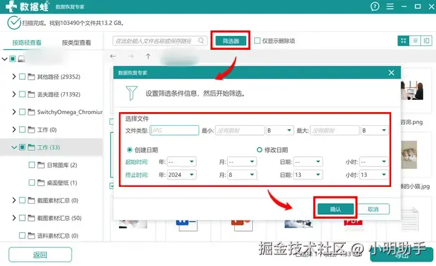Screen dimensions: 436x266
Task: Open 终止时间 year dropdown showing 2024
Action: click(182, 174)
